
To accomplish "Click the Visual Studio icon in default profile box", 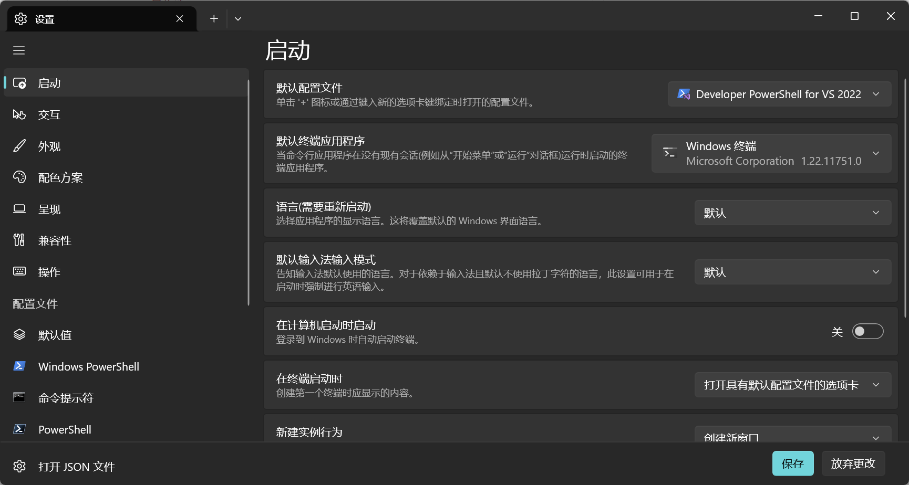I will 684,94.
